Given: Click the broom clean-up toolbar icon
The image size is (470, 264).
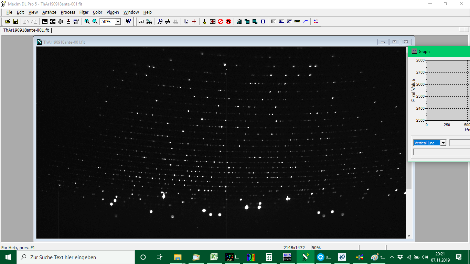Looking at the screenshot, I should pyautogui.click(x=204, y=21).
